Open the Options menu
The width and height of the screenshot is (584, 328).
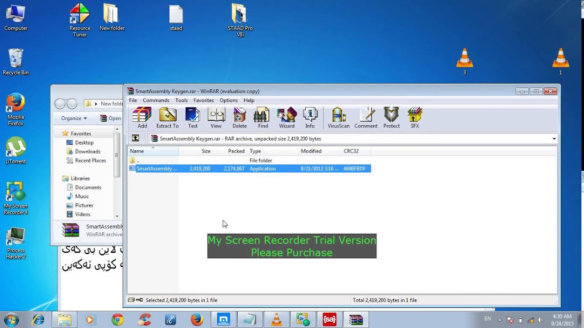pyautogui.click(x=229, y=100)
